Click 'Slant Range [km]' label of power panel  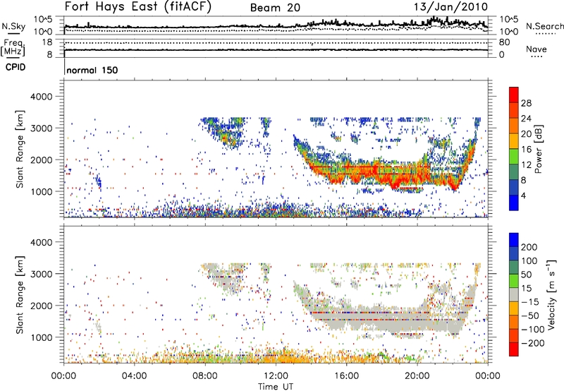[x=20, y=149]
